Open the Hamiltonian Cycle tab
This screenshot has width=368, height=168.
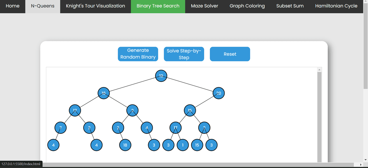coord(336,6)
